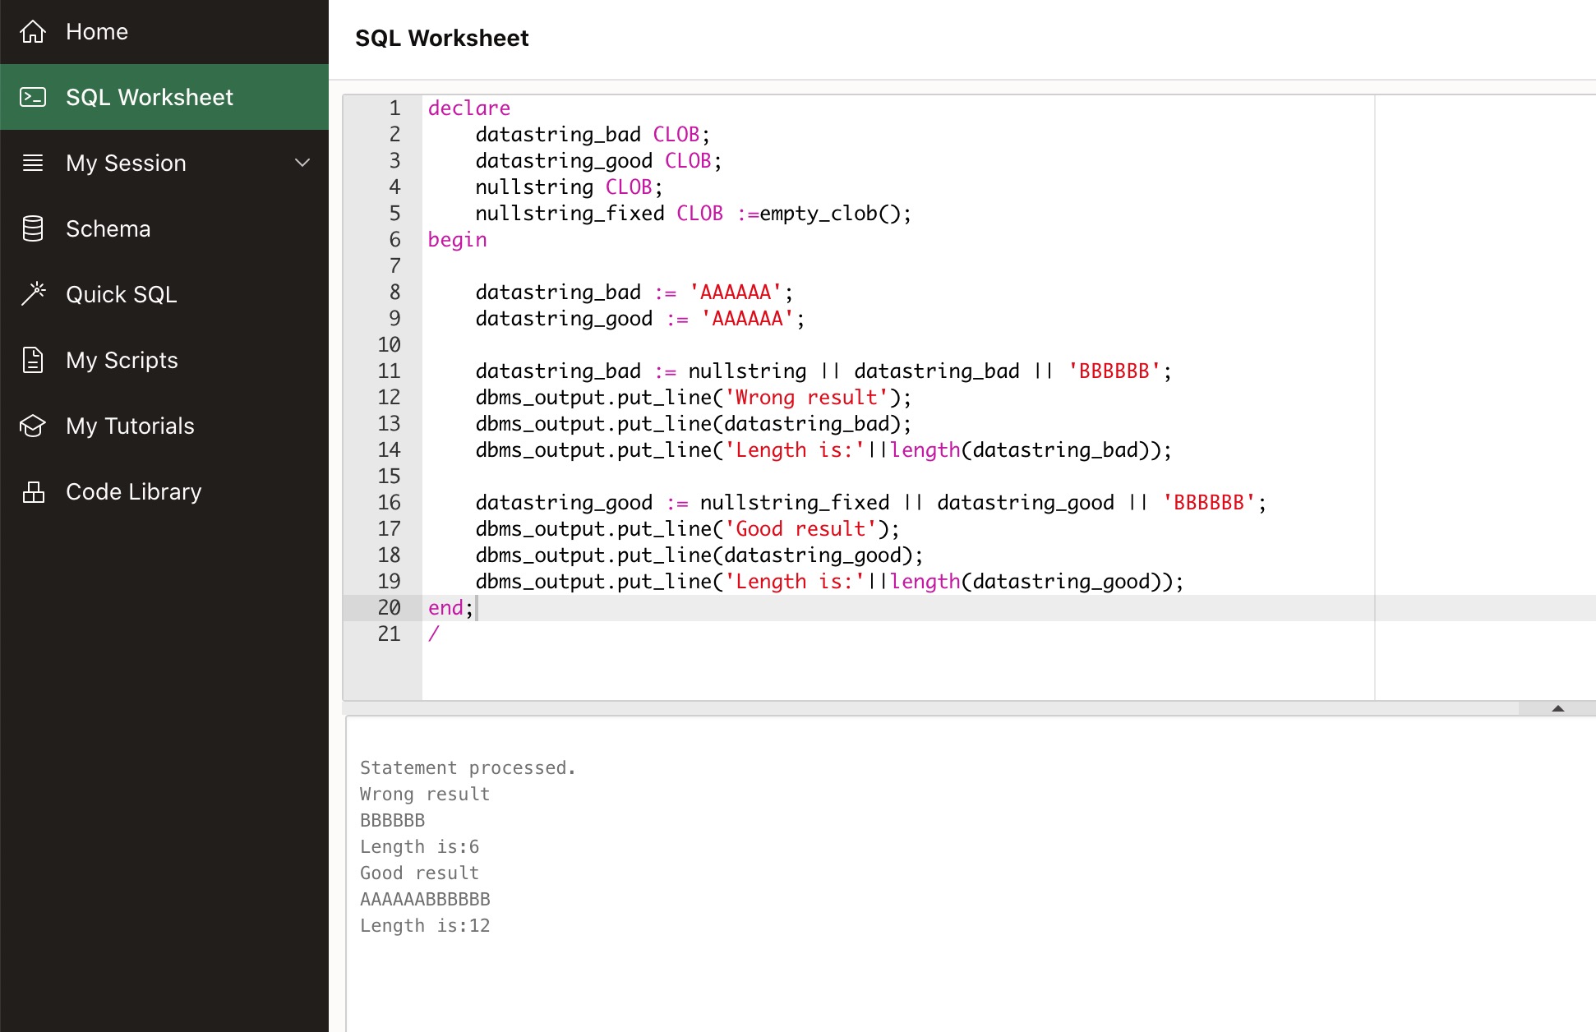The width and height of the screenshot is (1596, 1032).
Task: Open the Quick SQL menu item
Action: pyautogui.click(x=121, y=294)
